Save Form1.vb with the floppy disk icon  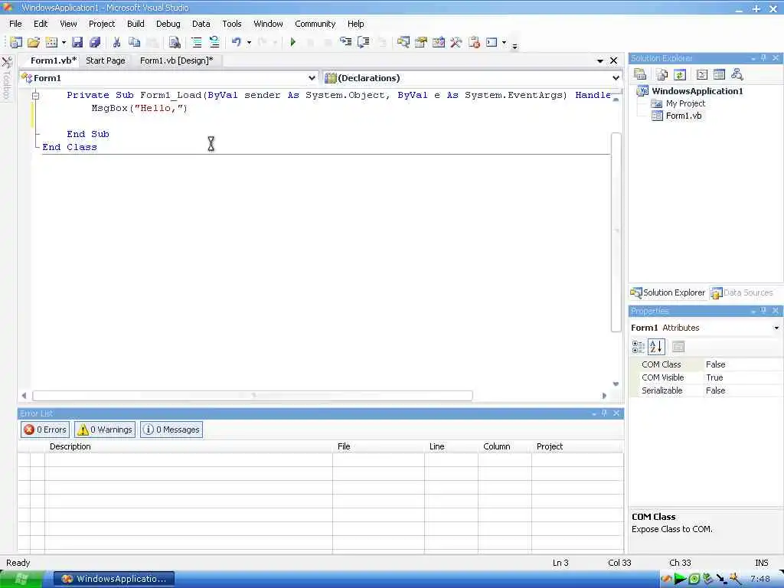coord(77,43)
